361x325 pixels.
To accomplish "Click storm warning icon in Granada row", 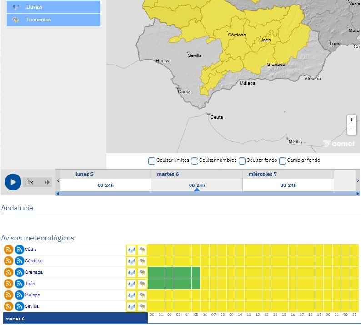I will coord(142,273).
